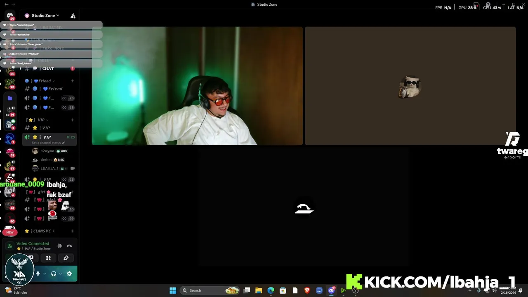Open microphone input options arrow

(45, 273)
